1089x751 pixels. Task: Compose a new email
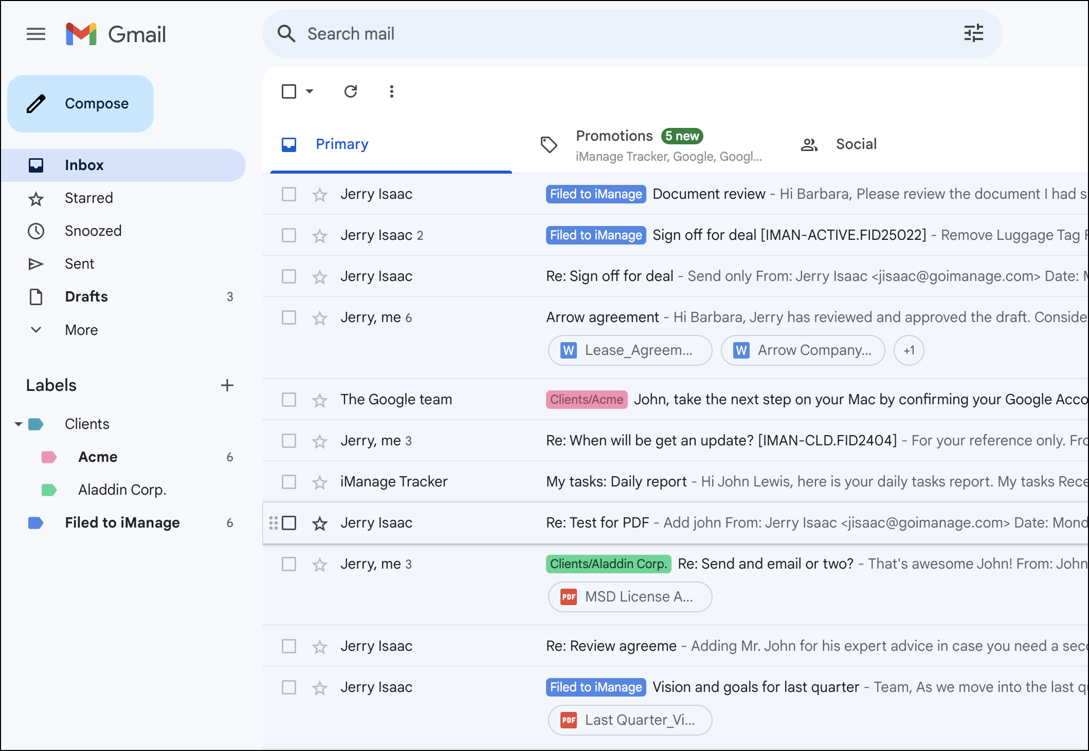[x=80, y=104]
